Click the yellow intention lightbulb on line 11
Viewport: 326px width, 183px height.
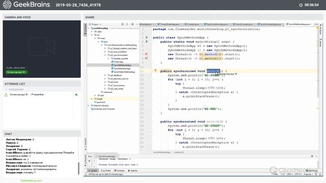tap(155, 71)
